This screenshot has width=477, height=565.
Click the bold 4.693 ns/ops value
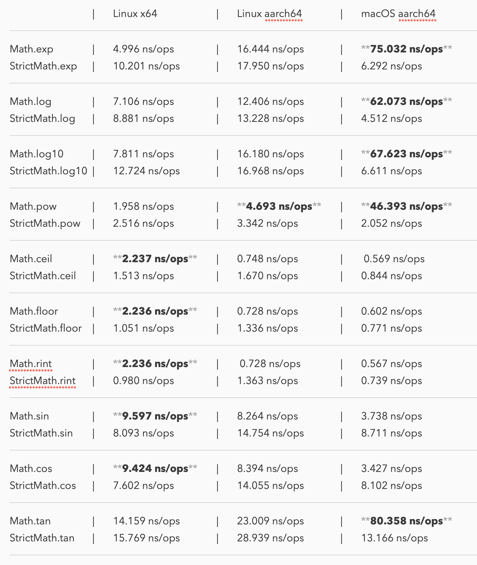[279, 206]
